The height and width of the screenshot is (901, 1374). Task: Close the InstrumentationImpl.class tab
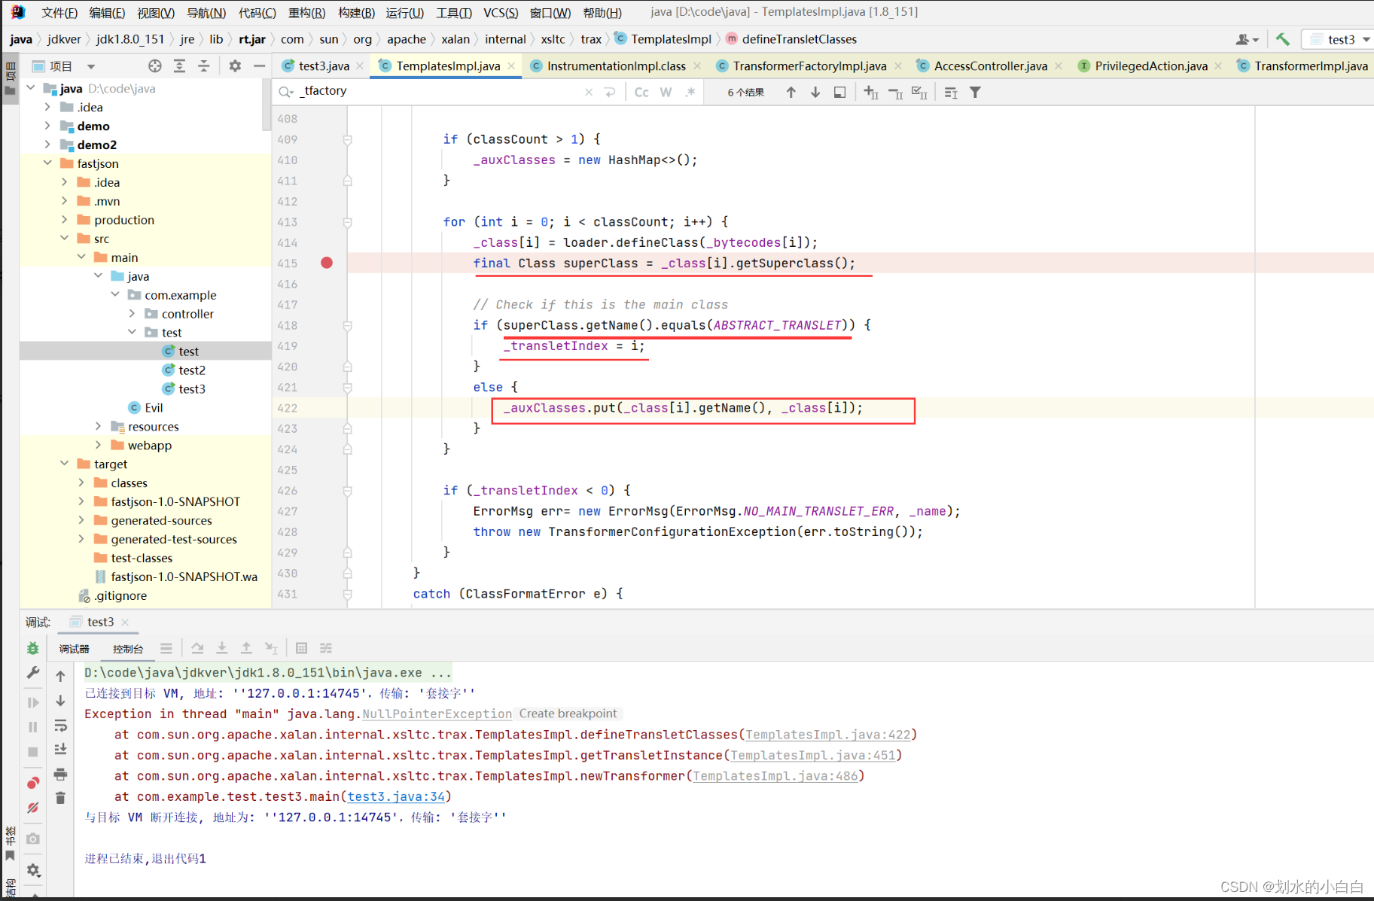click(x=697, y=66)
